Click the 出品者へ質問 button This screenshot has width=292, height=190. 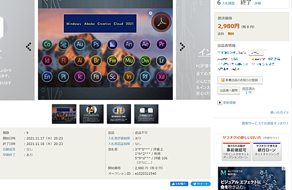tap(229, 91)
